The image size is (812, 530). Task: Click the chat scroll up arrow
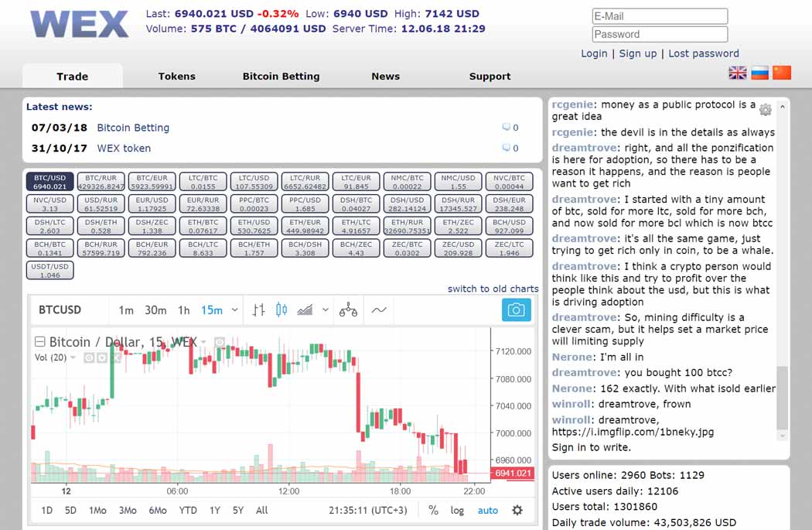click(782, 107)
